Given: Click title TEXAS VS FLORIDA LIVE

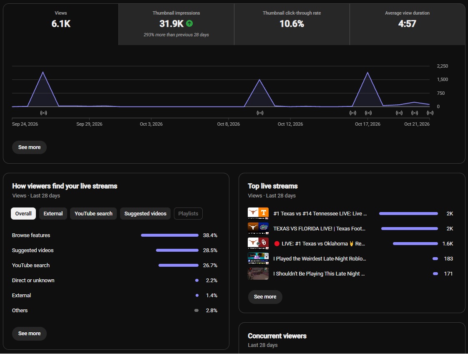Looking at the screenshot, I should pos(320,228).
